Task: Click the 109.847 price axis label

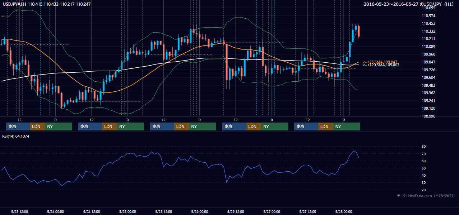Action: click(x=428, y=62)
